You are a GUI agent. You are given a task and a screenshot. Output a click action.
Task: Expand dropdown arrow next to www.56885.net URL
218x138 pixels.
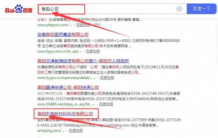click(x=94, y=105)
